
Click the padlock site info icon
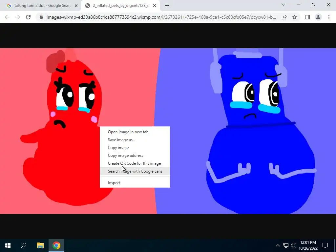41,17
